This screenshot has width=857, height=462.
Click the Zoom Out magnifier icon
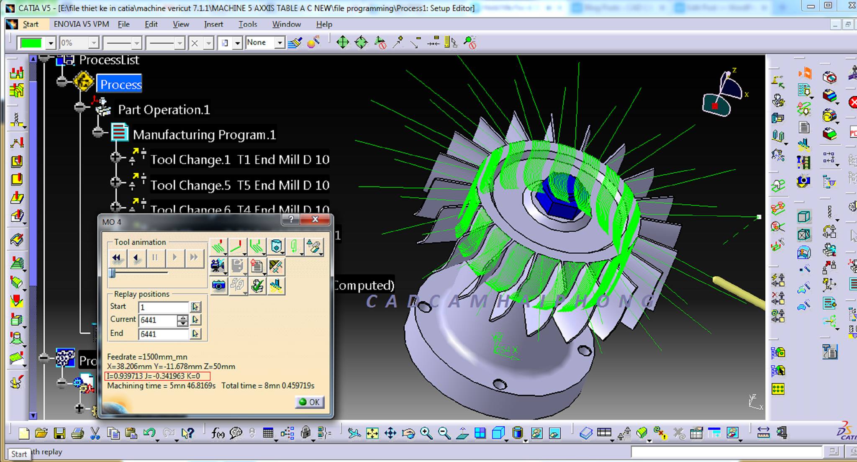(x=444, y=434)
